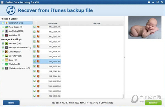The image size is (165, 107).
Task: Uncheck the Photo Stream checkbox
Action: click(x=3, y=27)
